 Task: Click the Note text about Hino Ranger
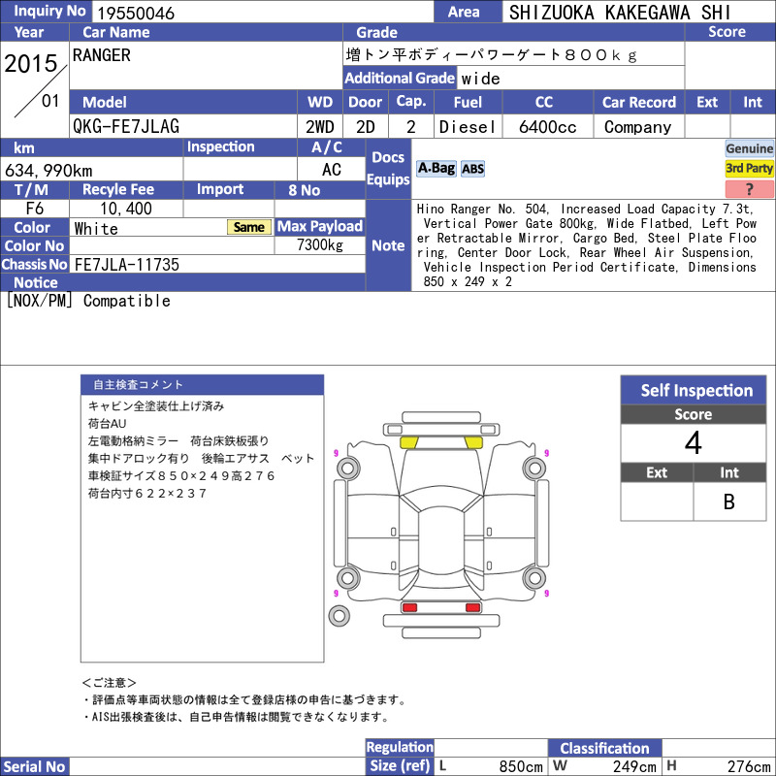click(x=587, y=245)
